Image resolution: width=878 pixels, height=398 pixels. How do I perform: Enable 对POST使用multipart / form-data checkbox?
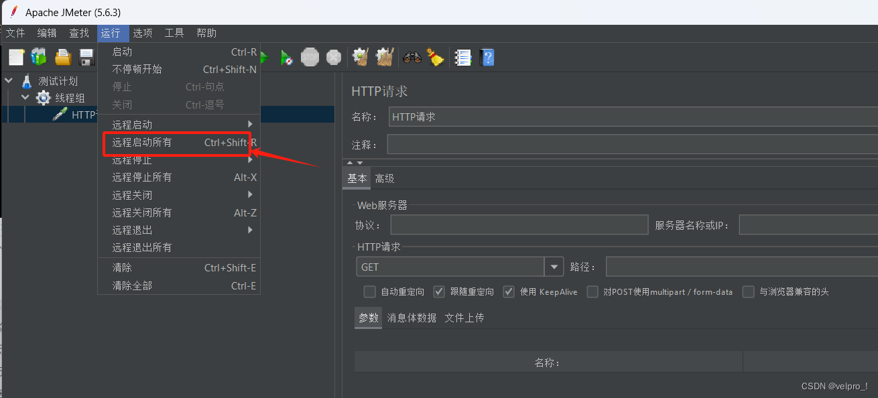coord(592,291)
